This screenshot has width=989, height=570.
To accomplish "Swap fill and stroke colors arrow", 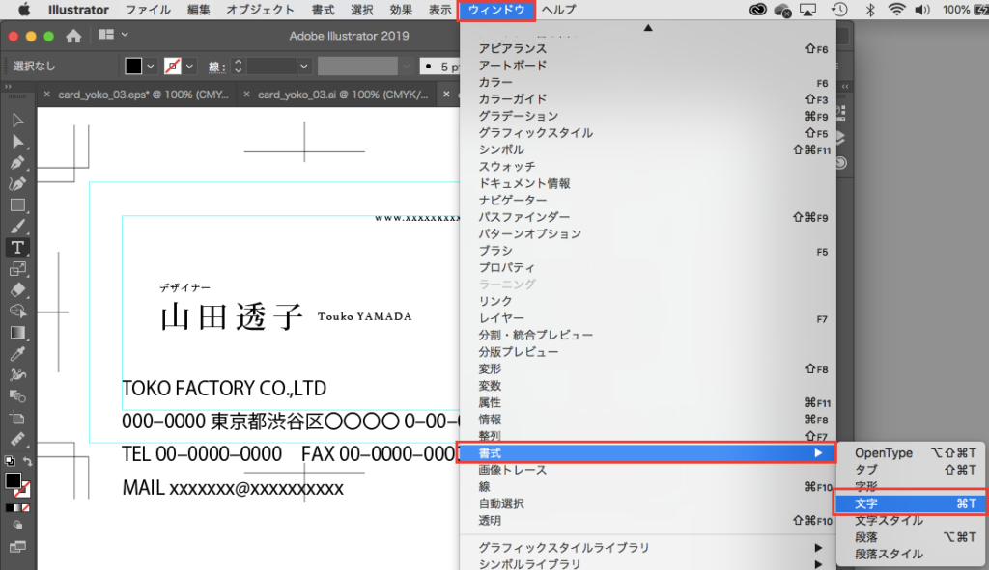I will tap(28, 462).
